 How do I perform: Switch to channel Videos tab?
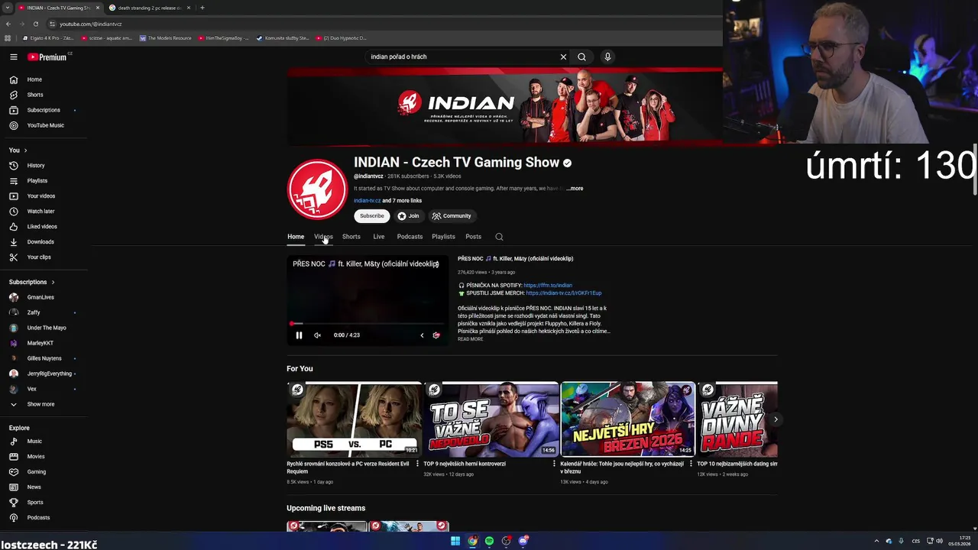click(323, 237)
